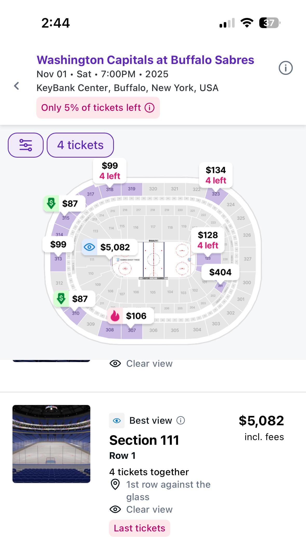Select section 319 on the seat map
306x541 pixels.
pyautogui.click(x=132, y=189)
